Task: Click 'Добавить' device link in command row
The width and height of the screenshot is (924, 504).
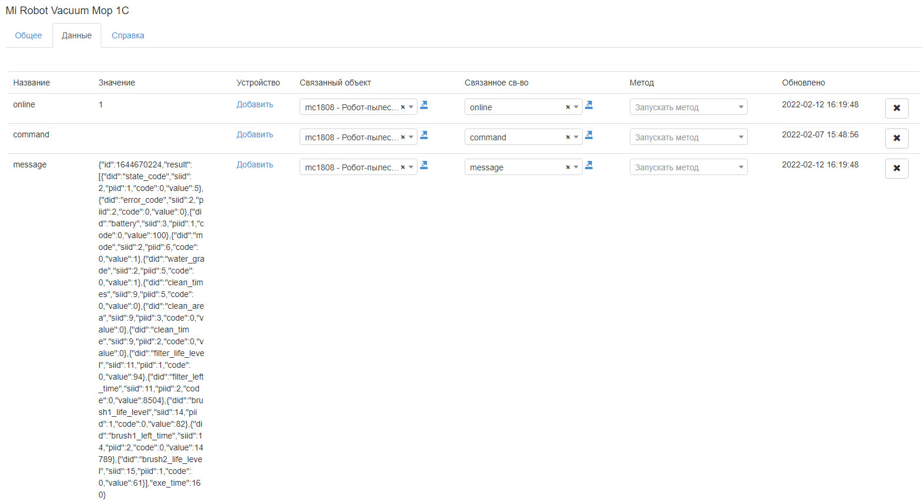Action: click(x=255, y=134)
